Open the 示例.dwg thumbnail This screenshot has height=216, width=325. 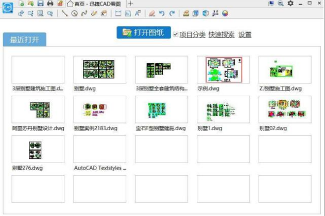pos(224,70)
